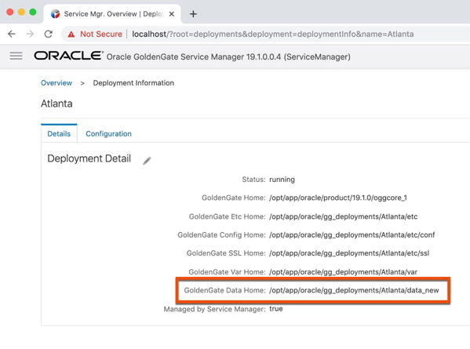Viewport: 470px width, 349px height.
Task: Go forward with browser forward arrow
Action: click(x=30, y=34)
